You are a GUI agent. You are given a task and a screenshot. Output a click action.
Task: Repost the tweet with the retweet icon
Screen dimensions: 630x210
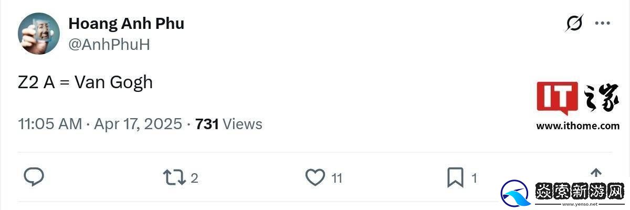(174, 177)
